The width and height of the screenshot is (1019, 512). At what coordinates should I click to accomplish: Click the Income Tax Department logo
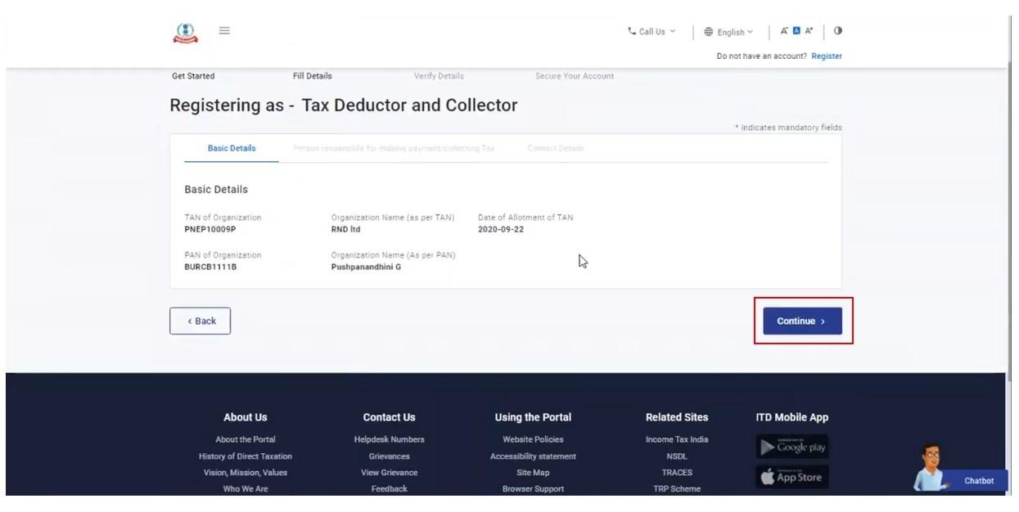pos(187,30)
